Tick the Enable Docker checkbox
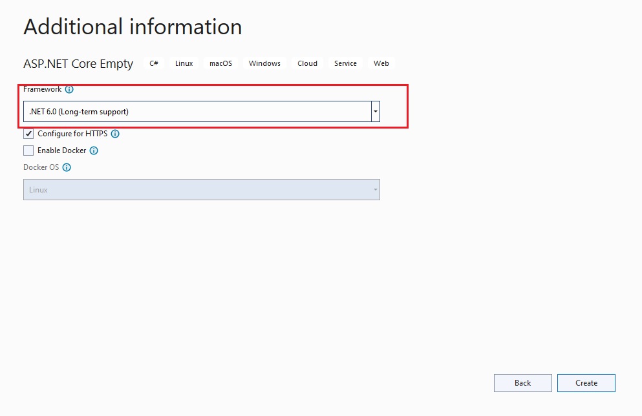The width and height of the screenshot is (642, 416). tap(28, 151)
